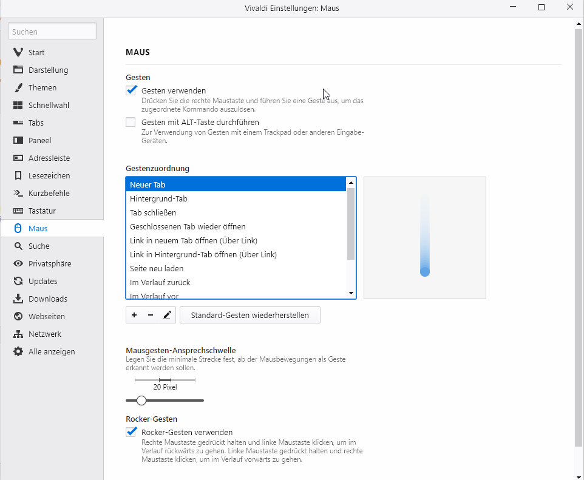Go to Tabs settings section
This screenshot has width=584, height=480.
(52, 123)
